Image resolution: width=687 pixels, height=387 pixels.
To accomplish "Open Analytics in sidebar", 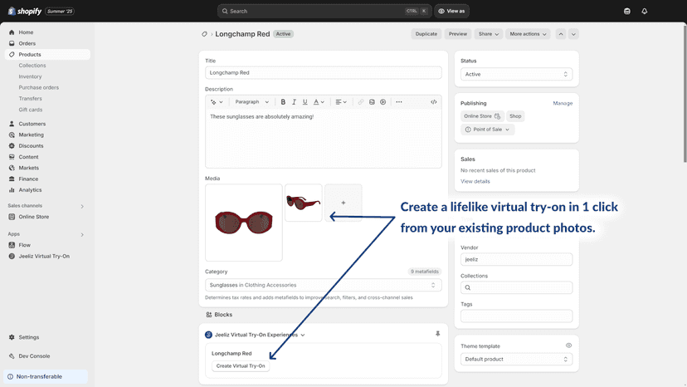I will (x=47, y=190).
